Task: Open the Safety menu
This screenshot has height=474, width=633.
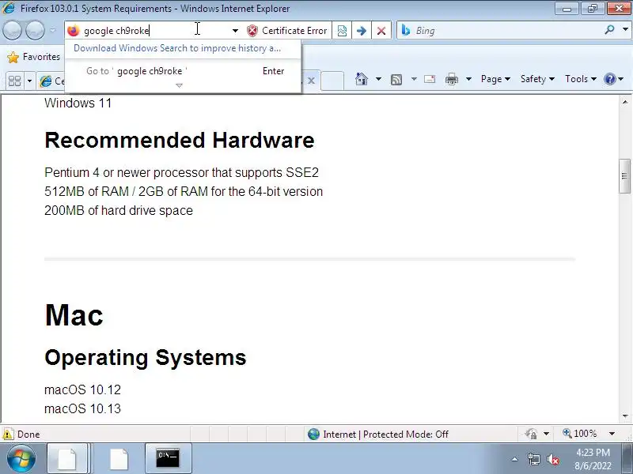Action: pos(537,79)
